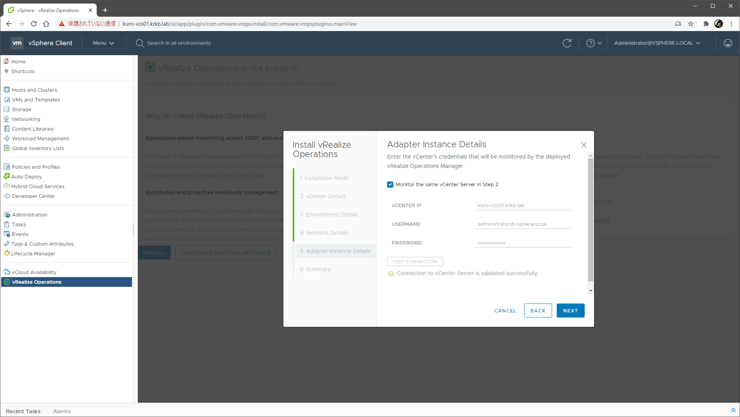Click the vSphere refresh icon in header
This screenshot has width=740, height=417.
(567, 43)
